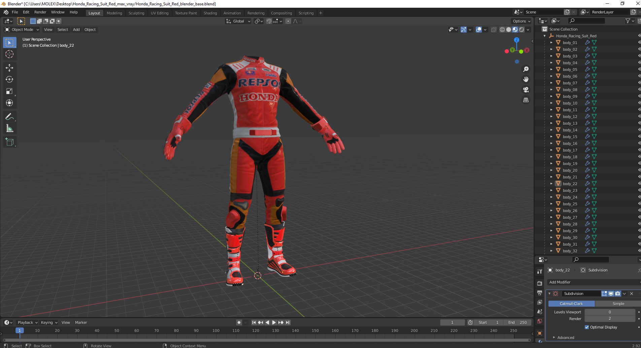Click the pan view hand icon
Image resolution: width=641 pixels, height=348 pixels.
[526, 80]
